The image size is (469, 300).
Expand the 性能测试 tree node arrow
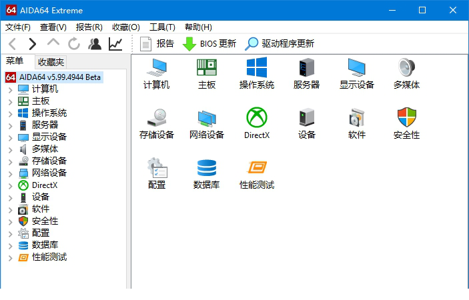pos(11,258)
